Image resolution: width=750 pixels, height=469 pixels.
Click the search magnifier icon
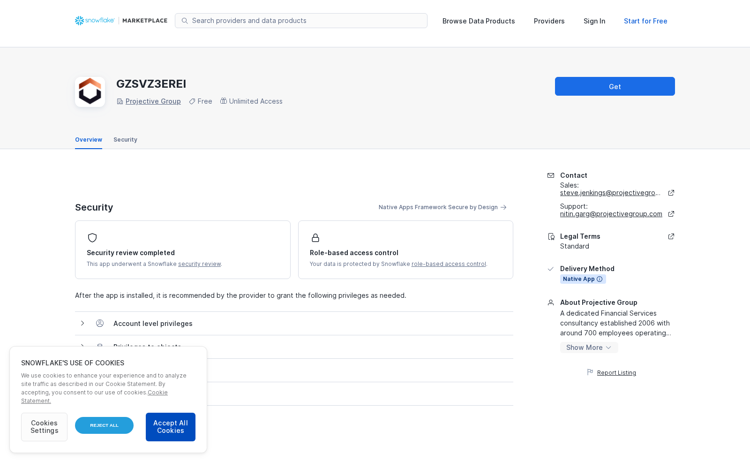point(185,21)
